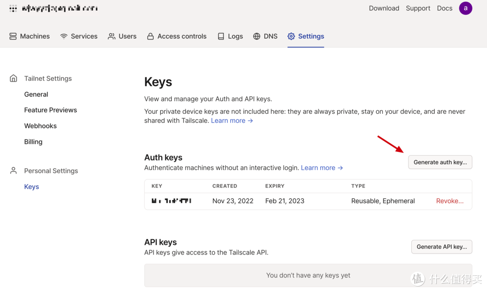
Task: Click the KEY column header
Action: tap(157, 186)
